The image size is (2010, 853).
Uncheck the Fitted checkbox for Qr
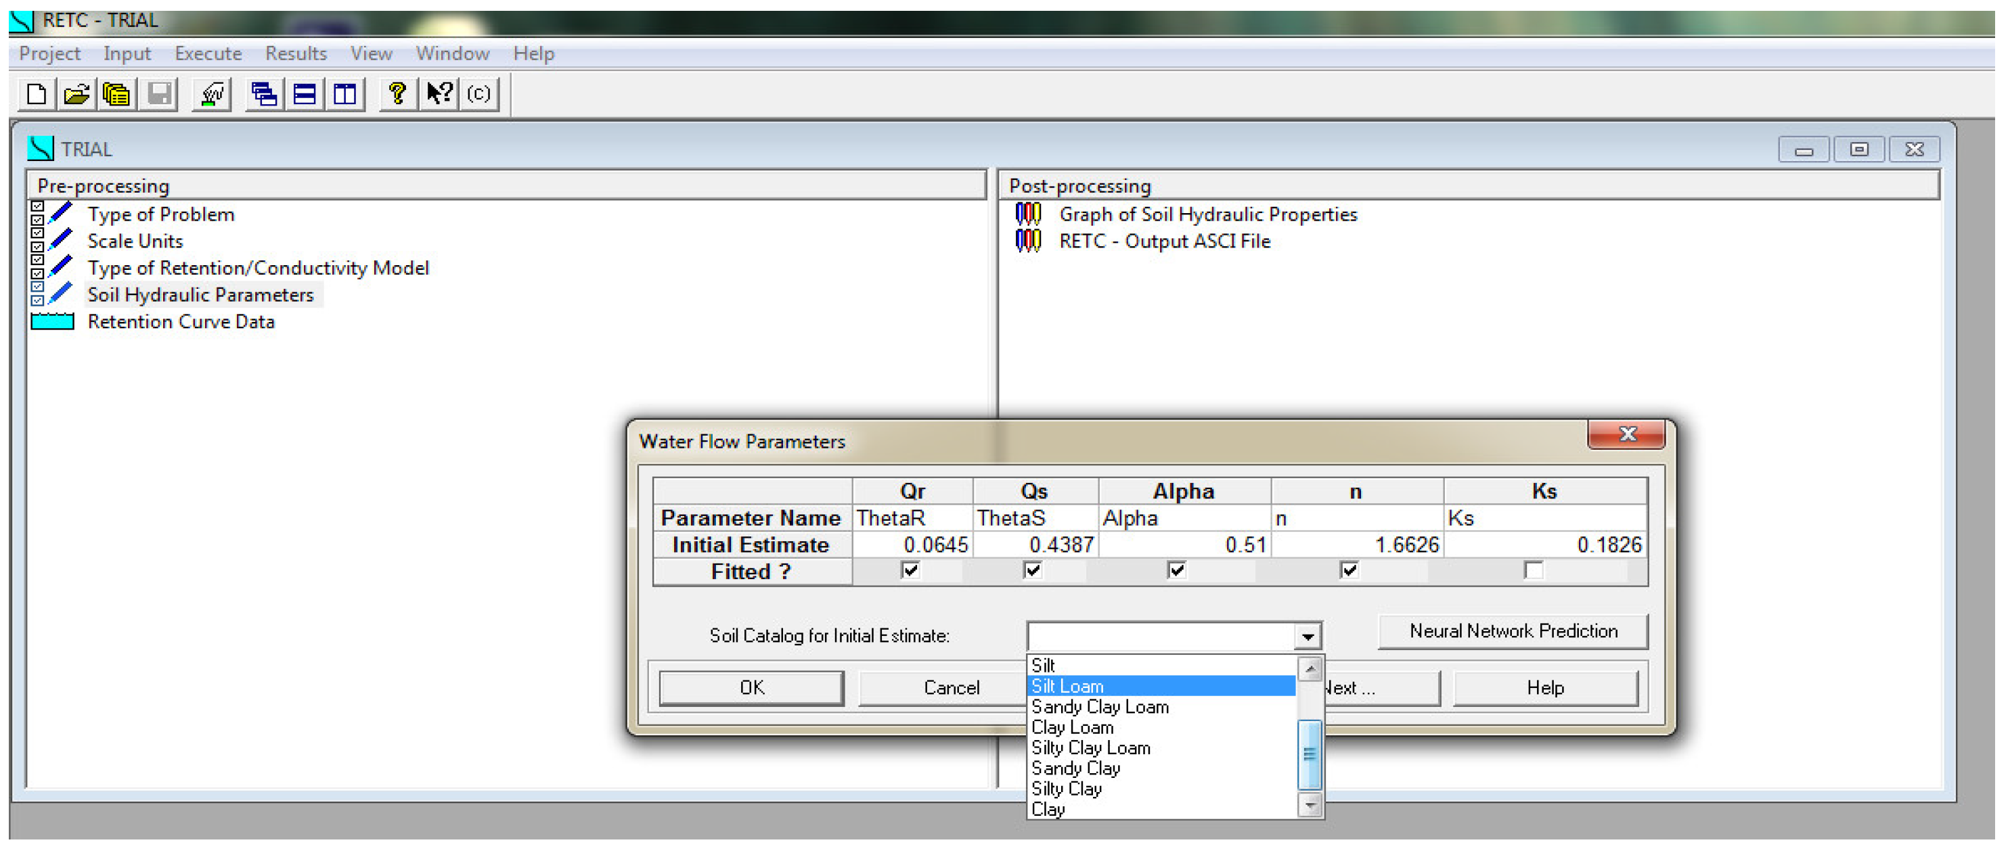tap(909, 571)
